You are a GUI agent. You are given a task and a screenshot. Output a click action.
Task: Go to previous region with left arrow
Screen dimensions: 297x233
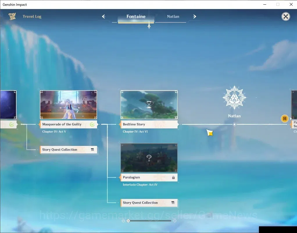click(x=104, y=17)
